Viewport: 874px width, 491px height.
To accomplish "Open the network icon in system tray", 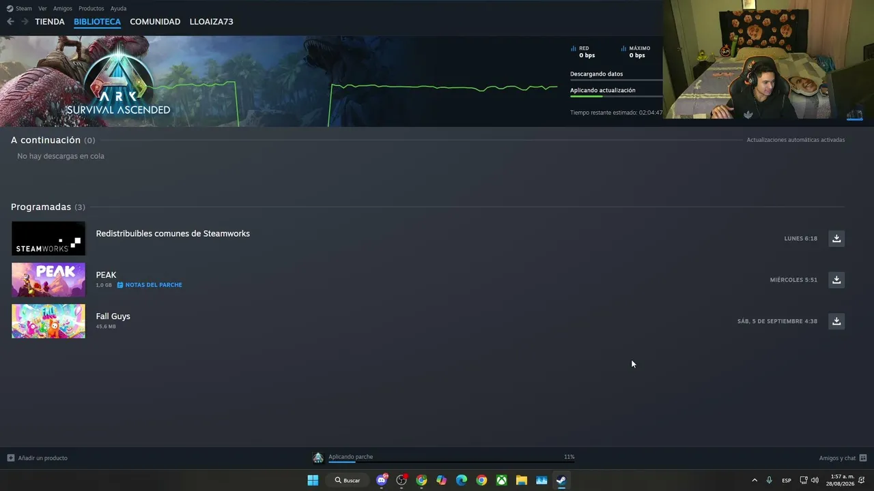I will coord(804,480).
